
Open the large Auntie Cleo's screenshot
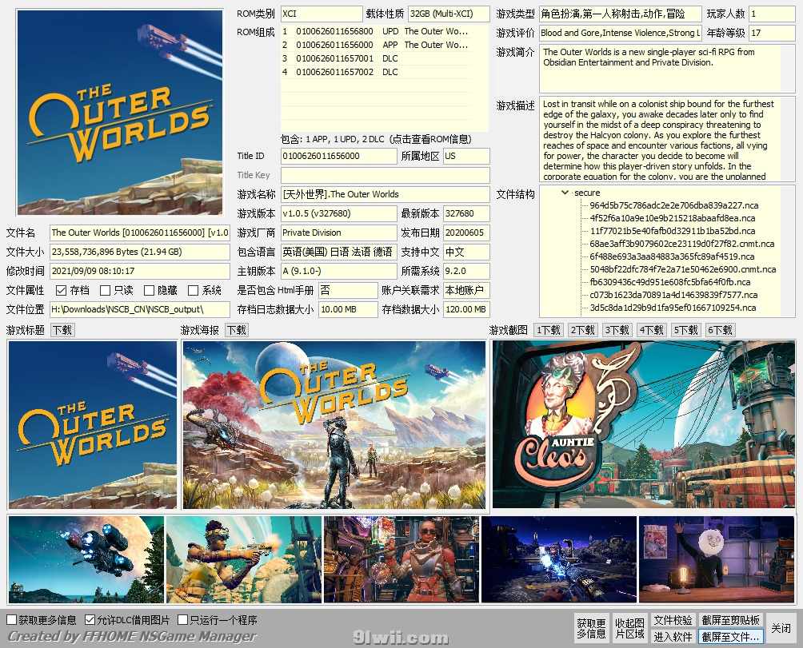tap(644, 424)
